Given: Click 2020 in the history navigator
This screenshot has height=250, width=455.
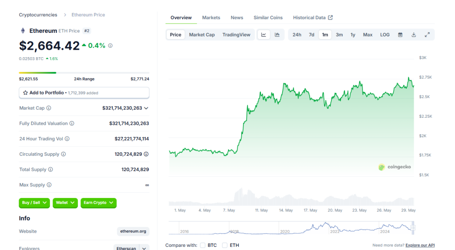Looking at the screenshot, I should 285,231.
